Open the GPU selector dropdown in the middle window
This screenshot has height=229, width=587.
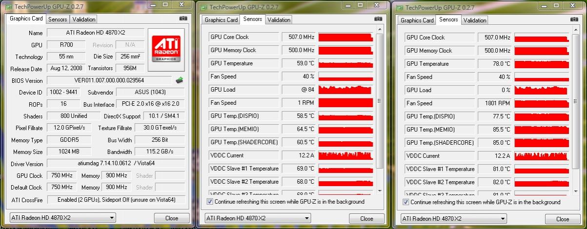tap(258, 218)
